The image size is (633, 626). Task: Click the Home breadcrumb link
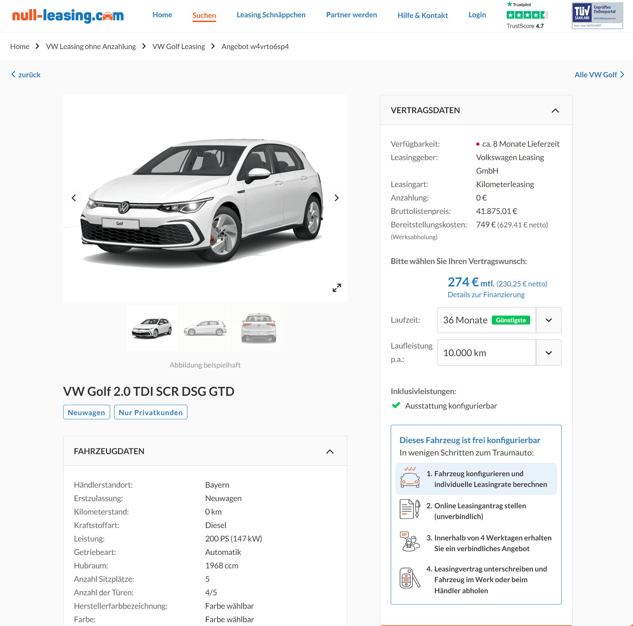pos(20,46)
